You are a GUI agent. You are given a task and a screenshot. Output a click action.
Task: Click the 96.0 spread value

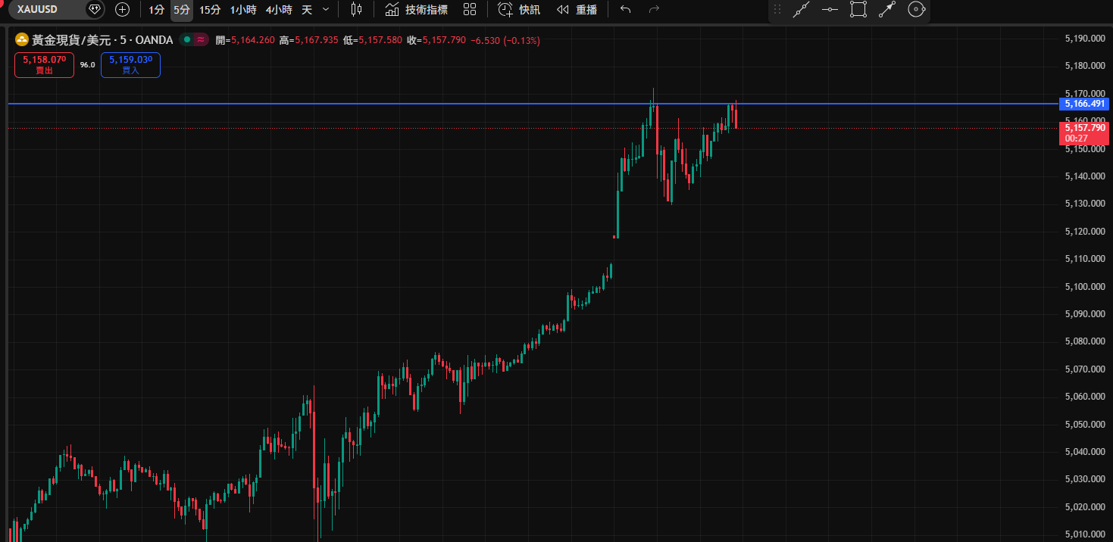[88, 65]
